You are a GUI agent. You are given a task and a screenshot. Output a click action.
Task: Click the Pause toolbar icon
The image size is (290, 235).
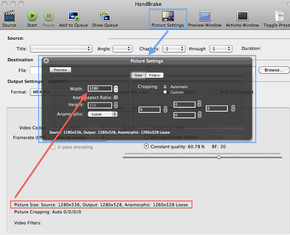pos(49,16)
